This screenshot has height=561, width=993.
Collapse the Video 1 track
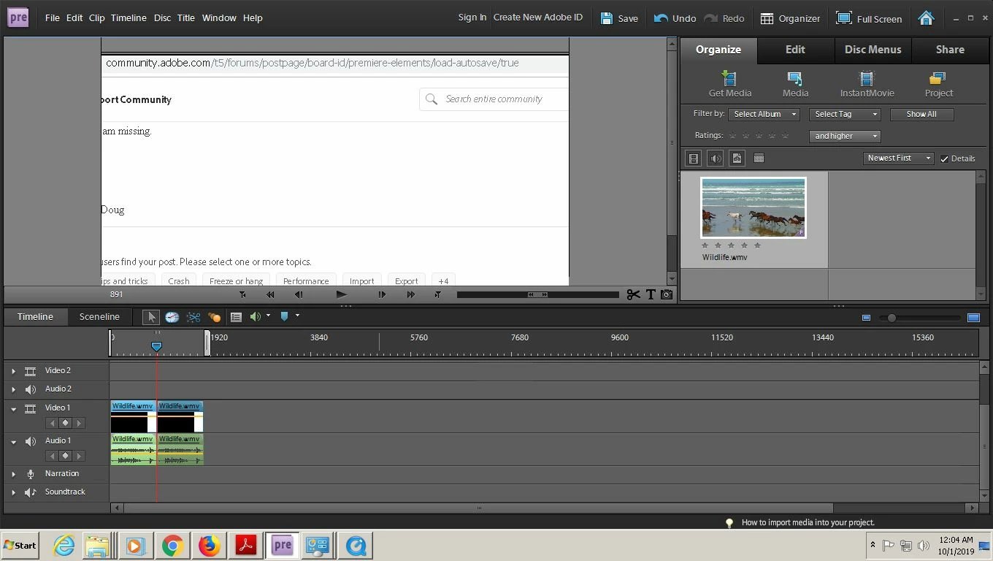pos(13,408)
